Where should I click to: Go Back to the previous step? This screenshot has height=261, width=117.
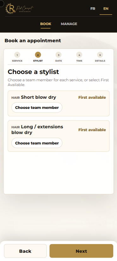click(x=25, y=251)
